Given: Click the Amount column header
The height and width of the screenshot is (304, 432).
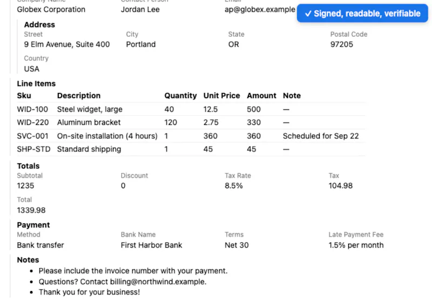Looking at the screenshot, I should point(261,96).
